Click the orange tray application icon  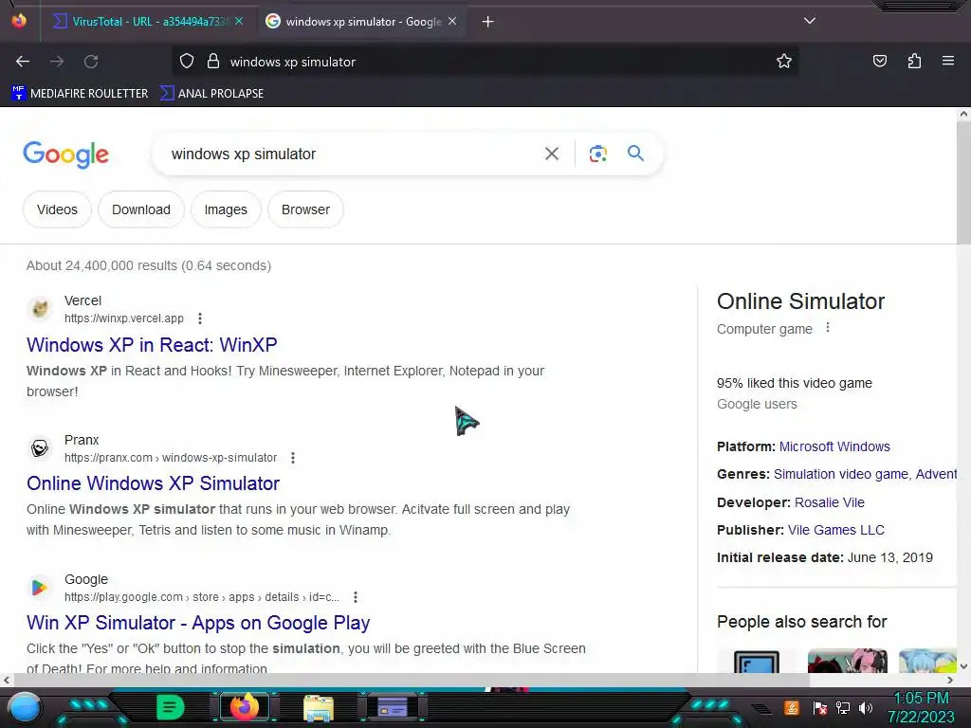(792, 707)
